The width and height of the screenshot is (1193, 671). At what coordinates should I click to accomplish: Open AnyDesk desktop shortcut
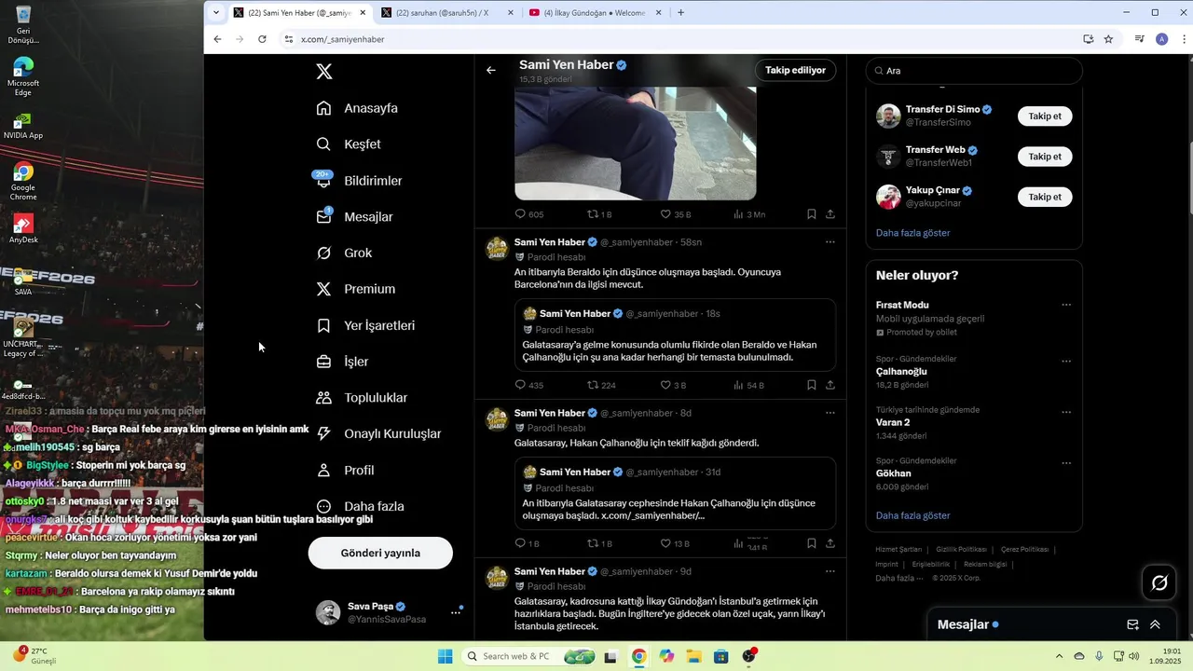coord(23,228)
